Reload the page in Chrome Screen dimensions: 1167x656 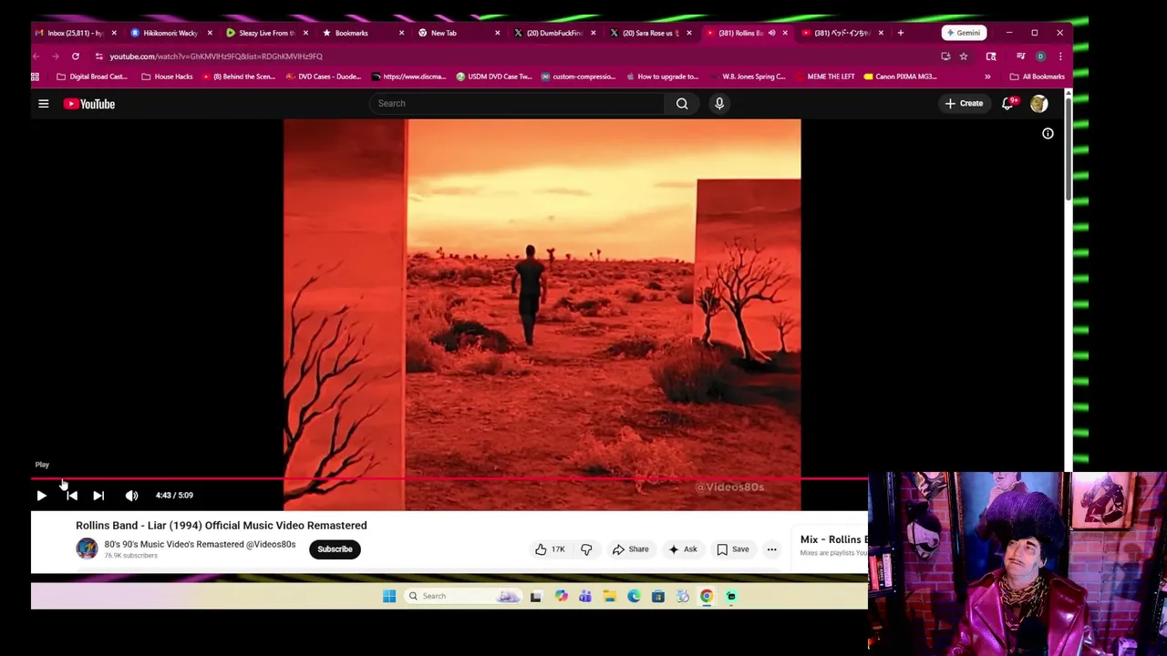[x=76, y=56]
